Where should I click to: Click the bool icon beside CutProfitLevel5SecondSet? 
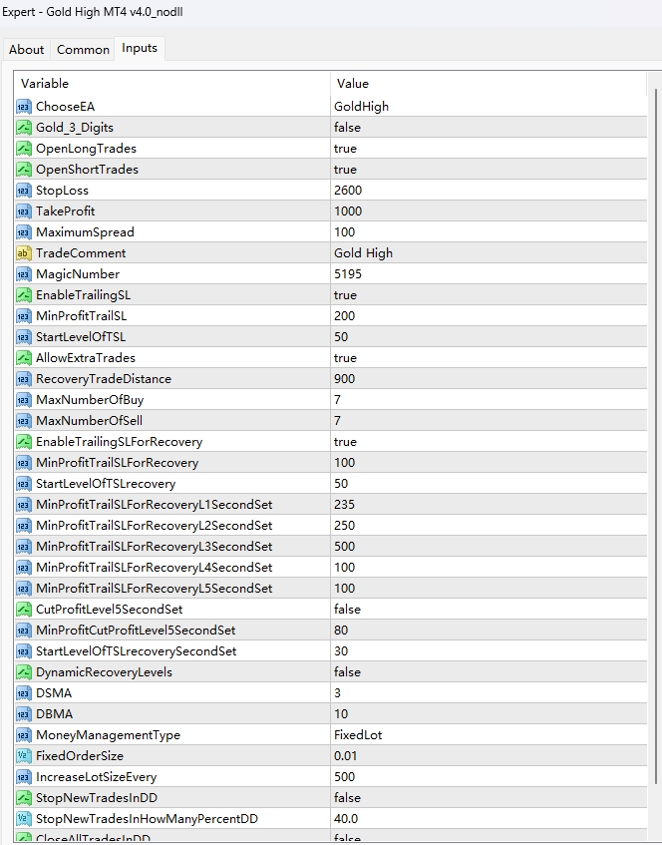[24, 610]
